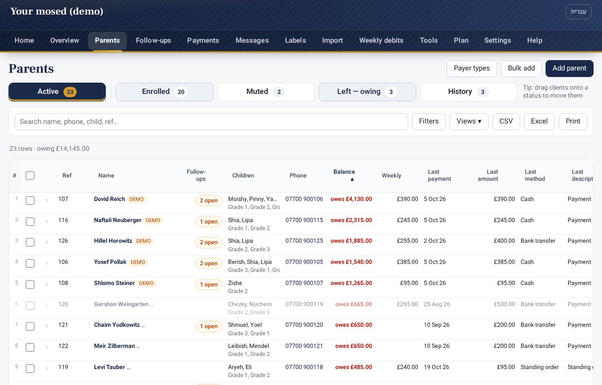Go to the Payments tab
602x385 pixels.
(202, 40)
